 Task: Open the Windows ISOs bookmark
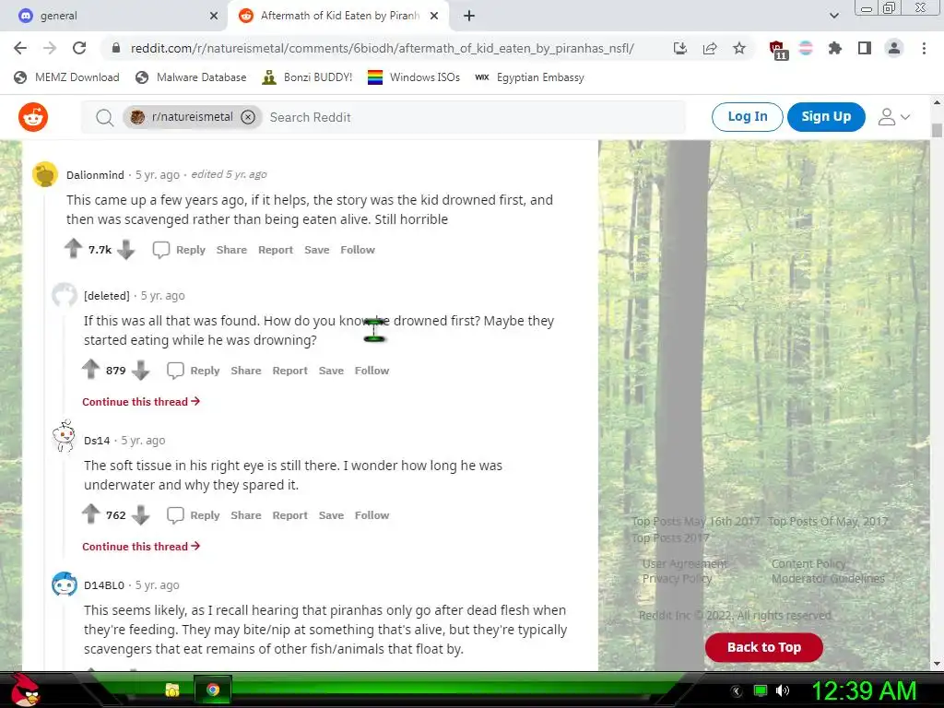pyautogui.click(x=414, y=77)
